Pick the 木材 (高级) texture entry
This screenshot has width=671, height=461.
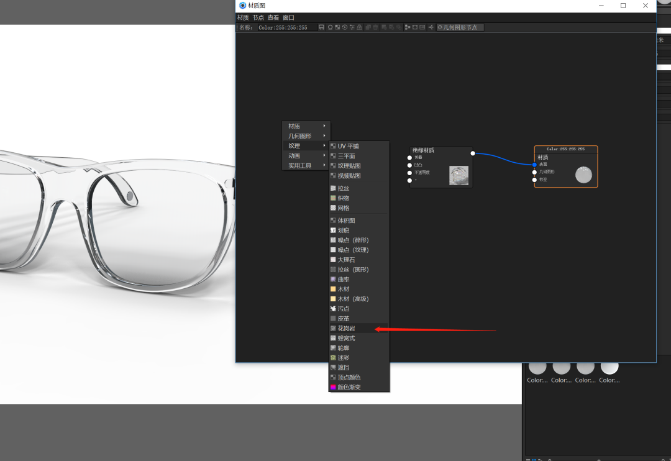359,299
